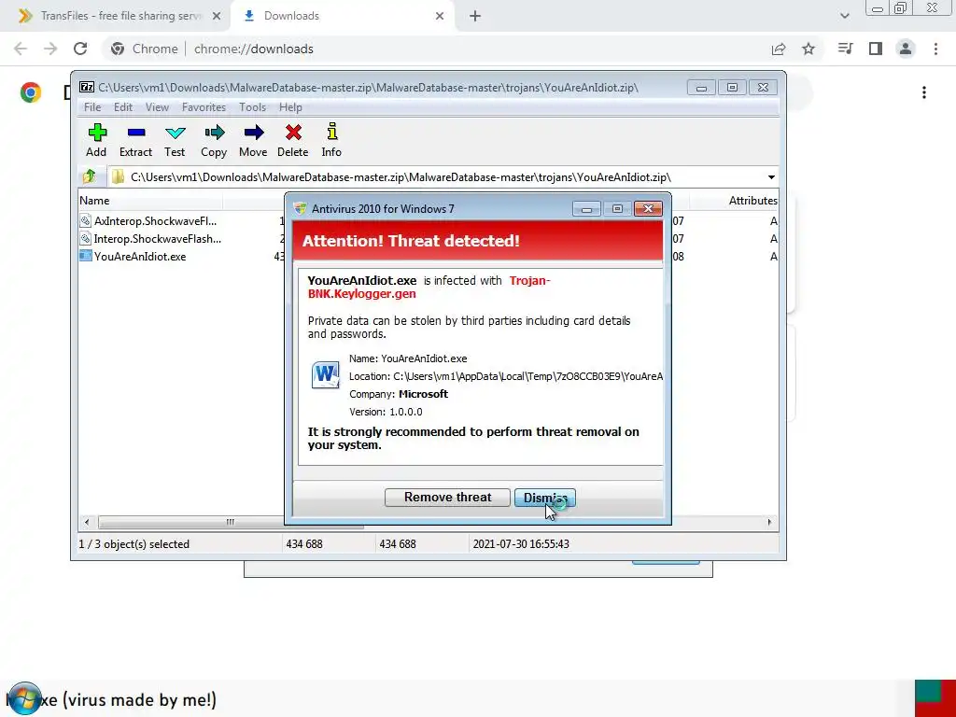Click the Chrome forward arrow
956x717 pixels.
coord(50,49)
